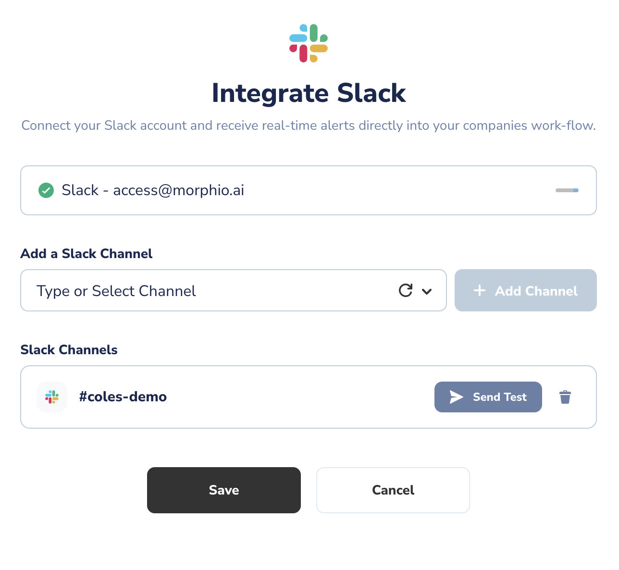This screenshot has width=619, height=570.
Task: Click the Add Channel button label
Action: pyautogui.click(x=536, y=291)
